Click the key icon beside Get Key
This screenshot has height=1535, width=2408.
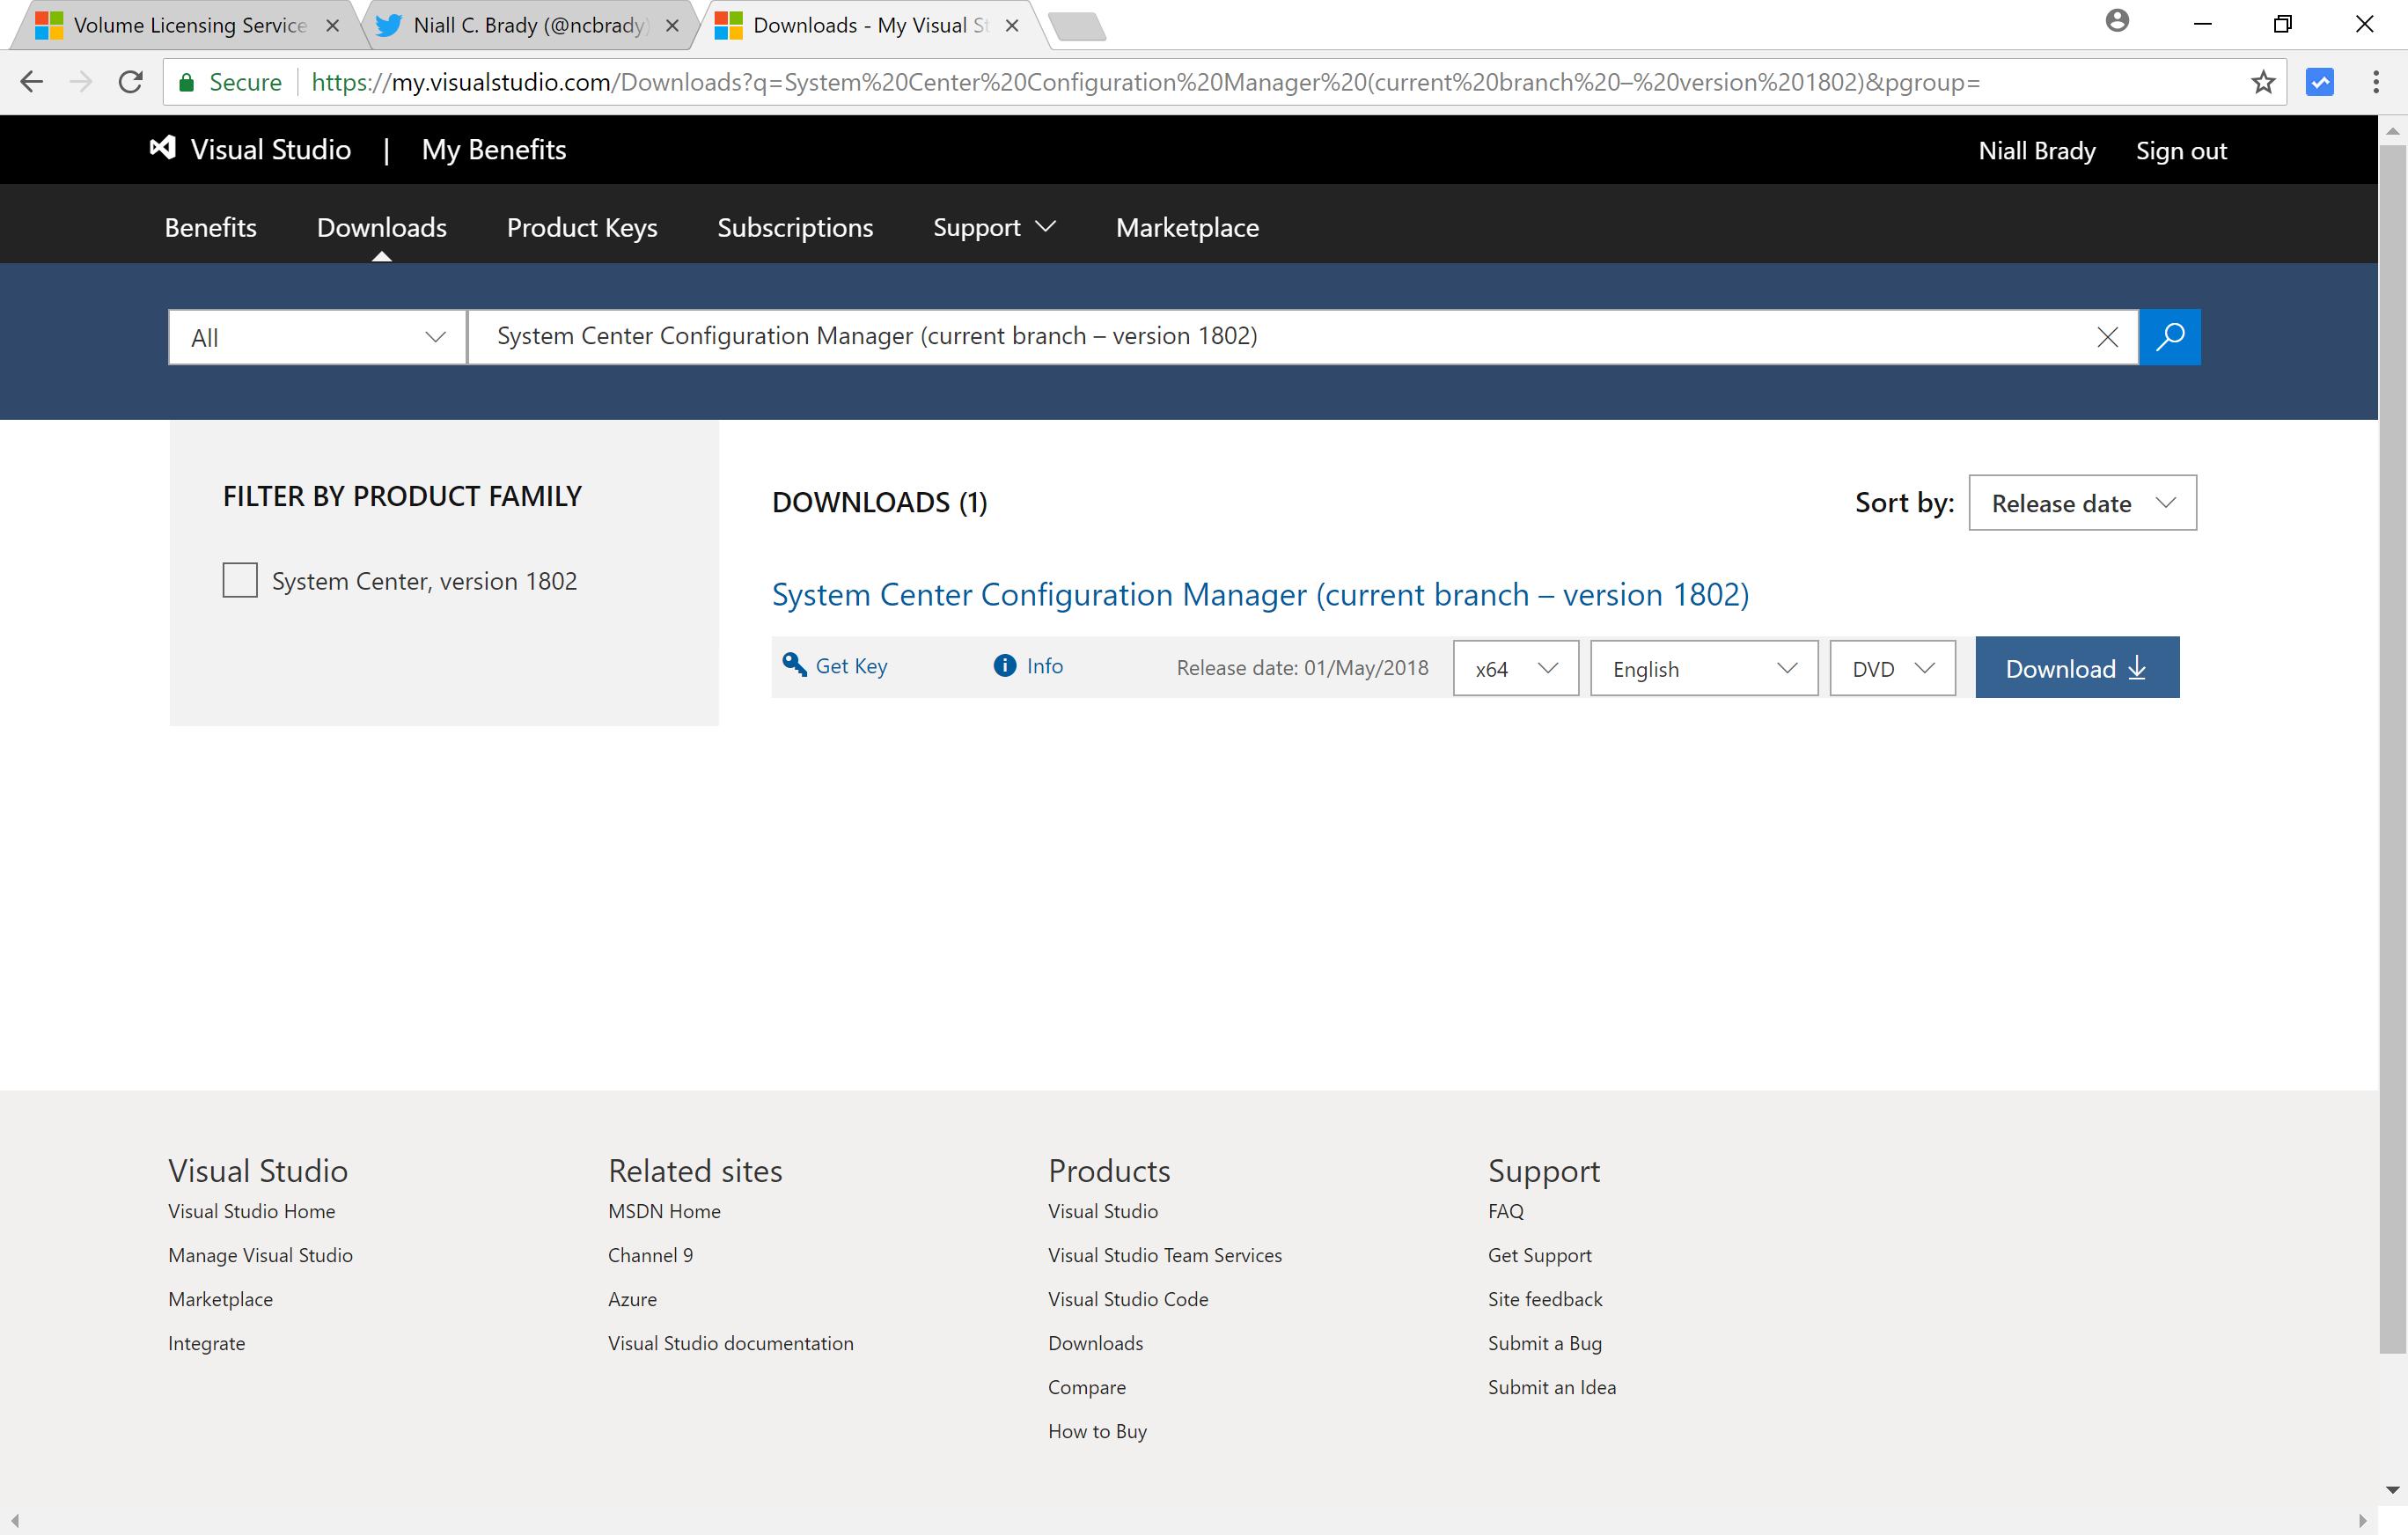pos(794,665)
